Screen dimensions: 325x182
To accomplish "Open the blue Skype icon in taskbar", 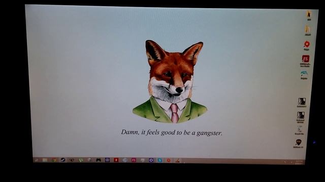I will 160,160.
